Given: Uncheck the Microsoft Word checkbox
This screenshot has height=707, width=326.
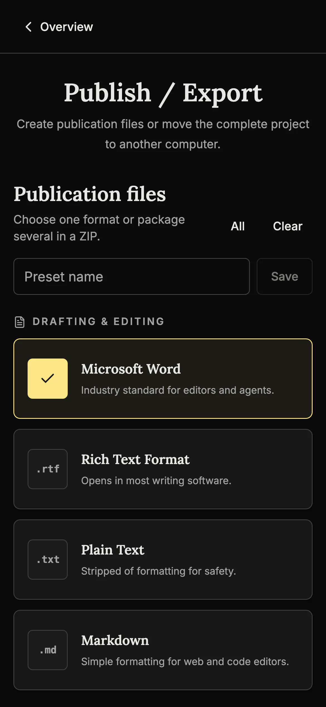Looking at the screenshot, I should [48, 379].
